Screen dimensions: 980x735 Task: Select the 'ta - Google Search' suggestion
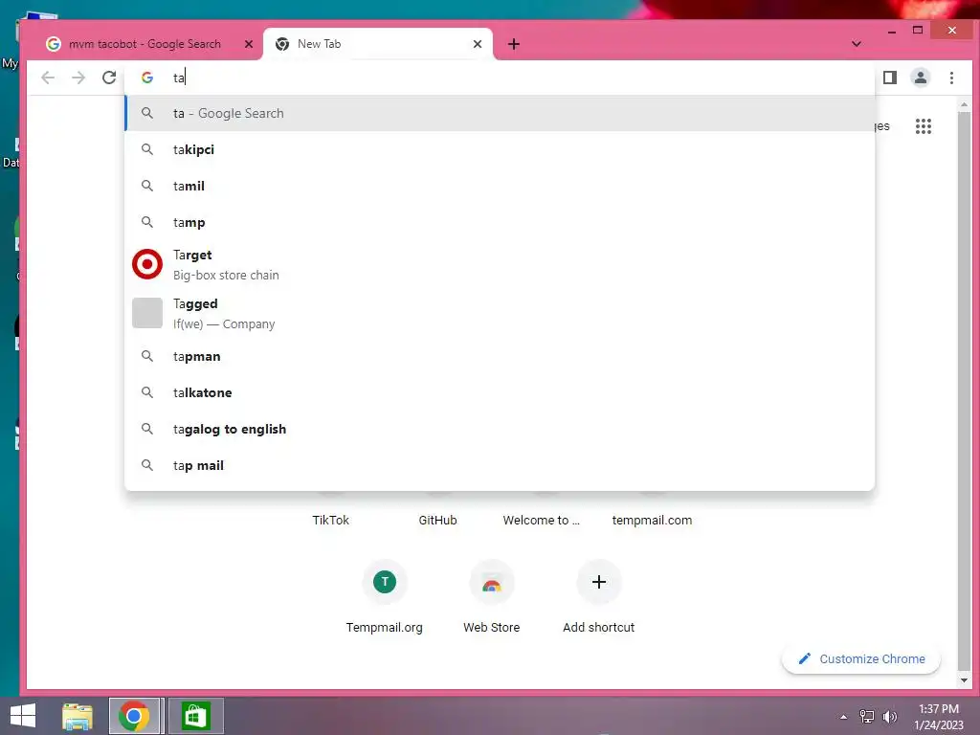pyautogui.click(x=500, y=113)
